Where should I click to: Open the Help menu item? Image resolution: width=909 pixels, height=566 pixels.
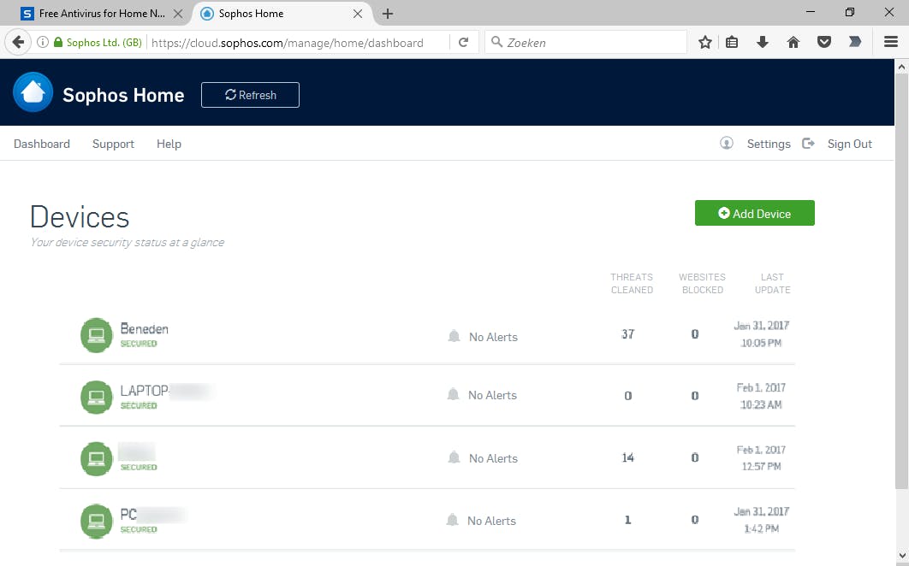169,144
